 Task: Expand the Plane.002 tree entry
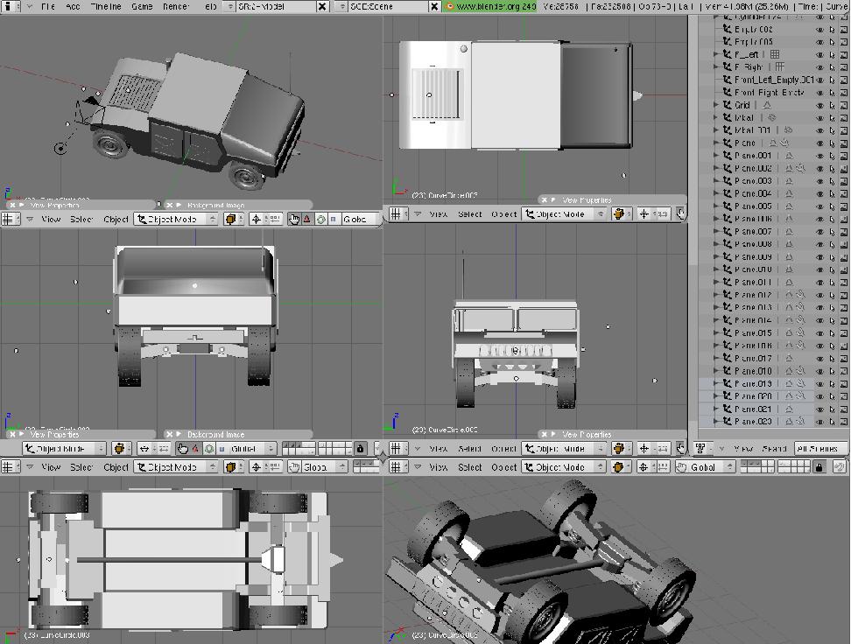coord(716,168)
